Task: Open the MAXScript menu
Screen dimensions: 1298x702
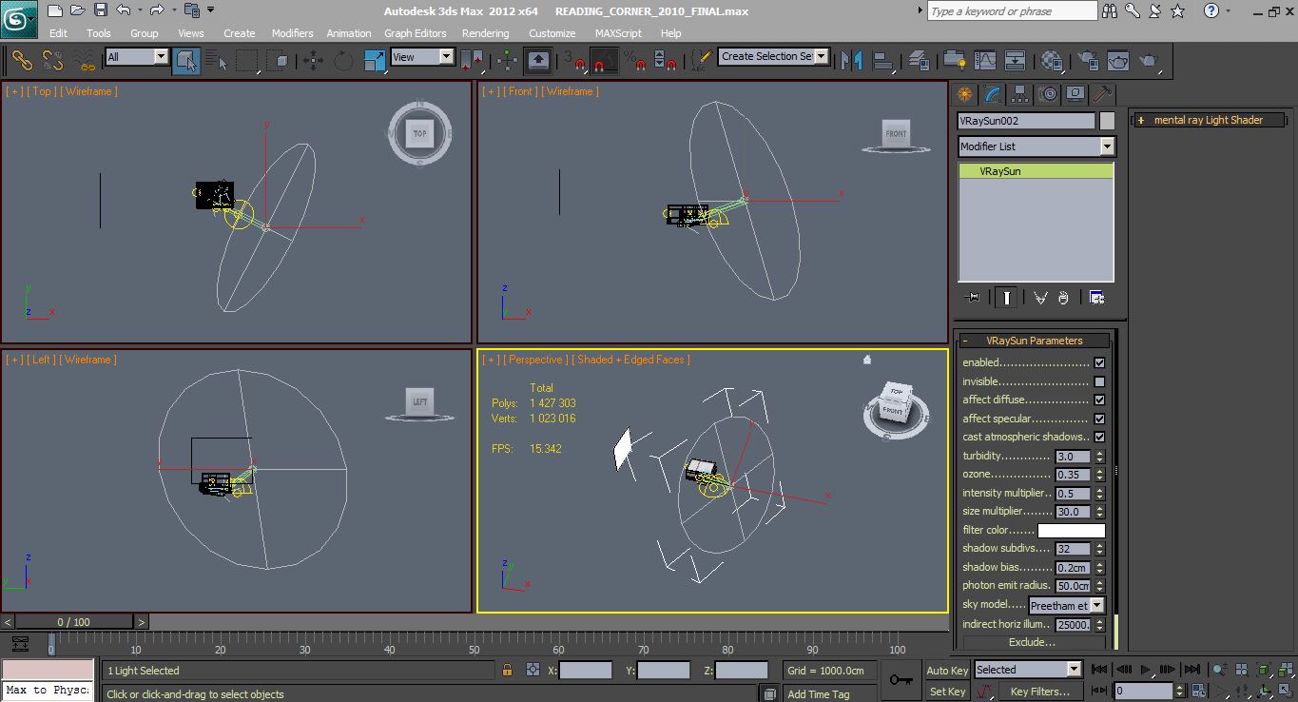Action: pyautogui.click(x=618, y=33)
